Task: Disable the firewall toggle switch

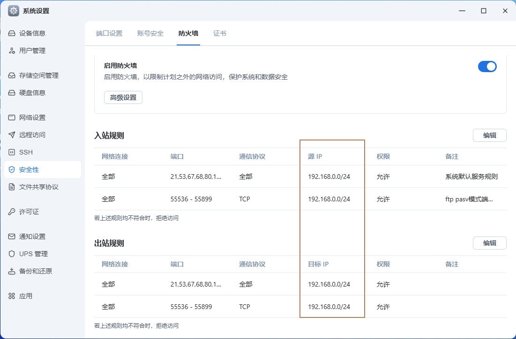Action: [x=487, y=66]
